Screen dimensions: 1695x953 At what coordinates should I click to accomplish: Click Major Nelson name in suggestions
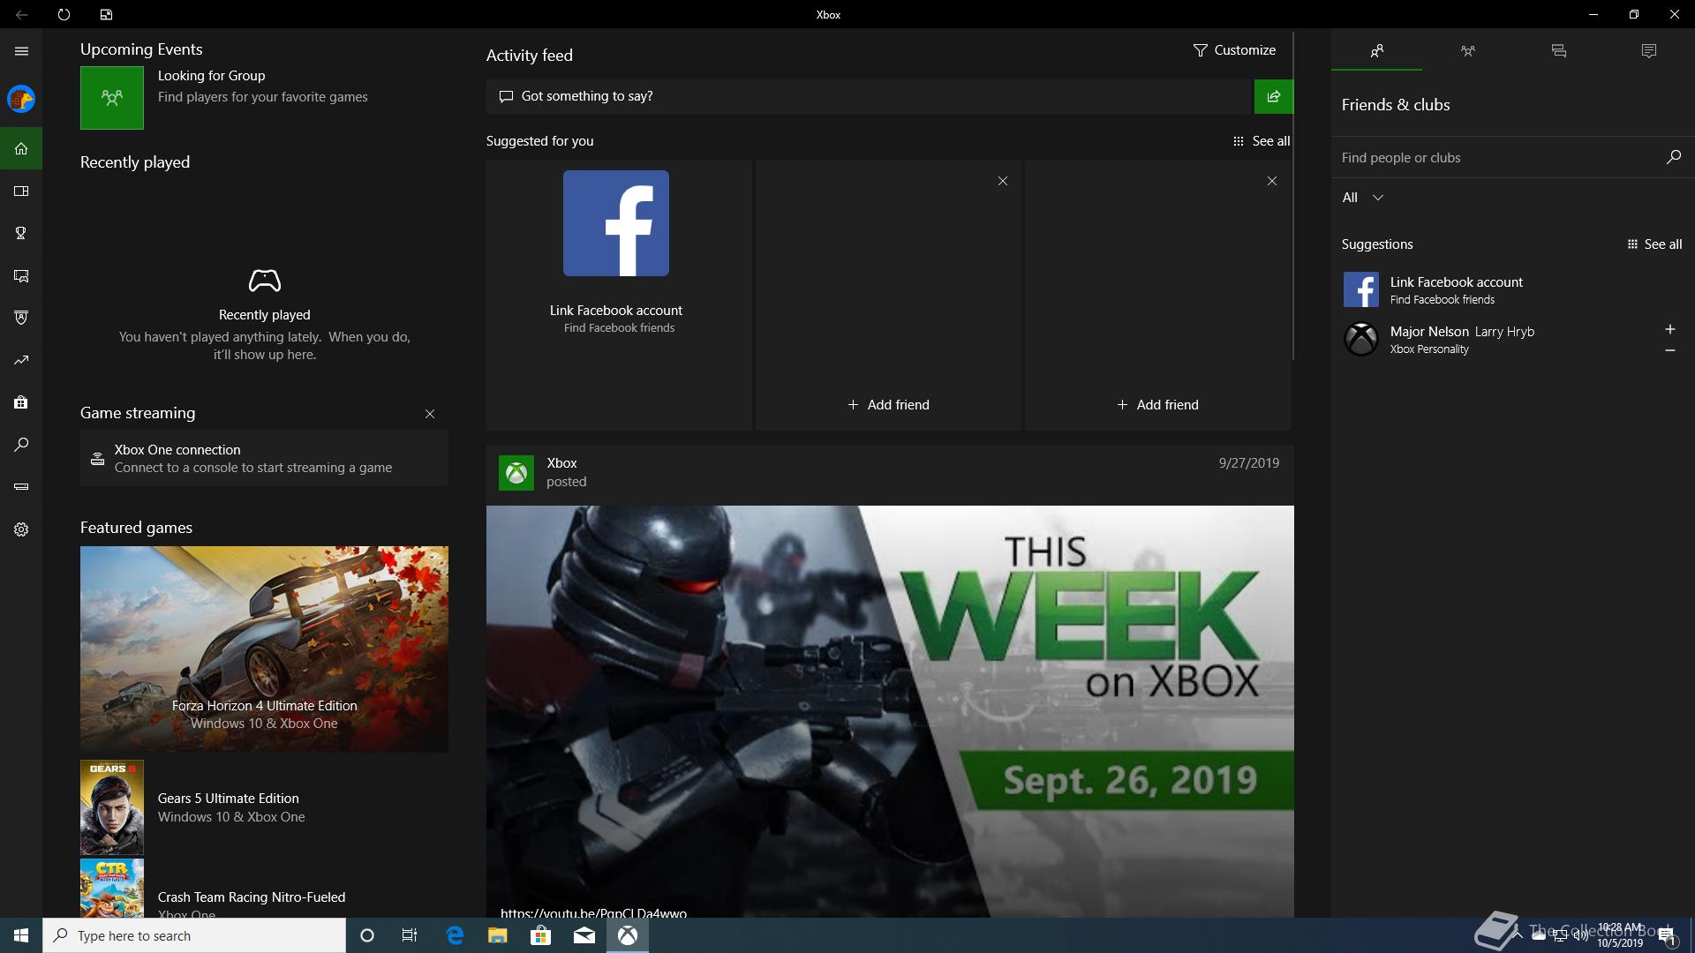click(x=1429, y=332)
